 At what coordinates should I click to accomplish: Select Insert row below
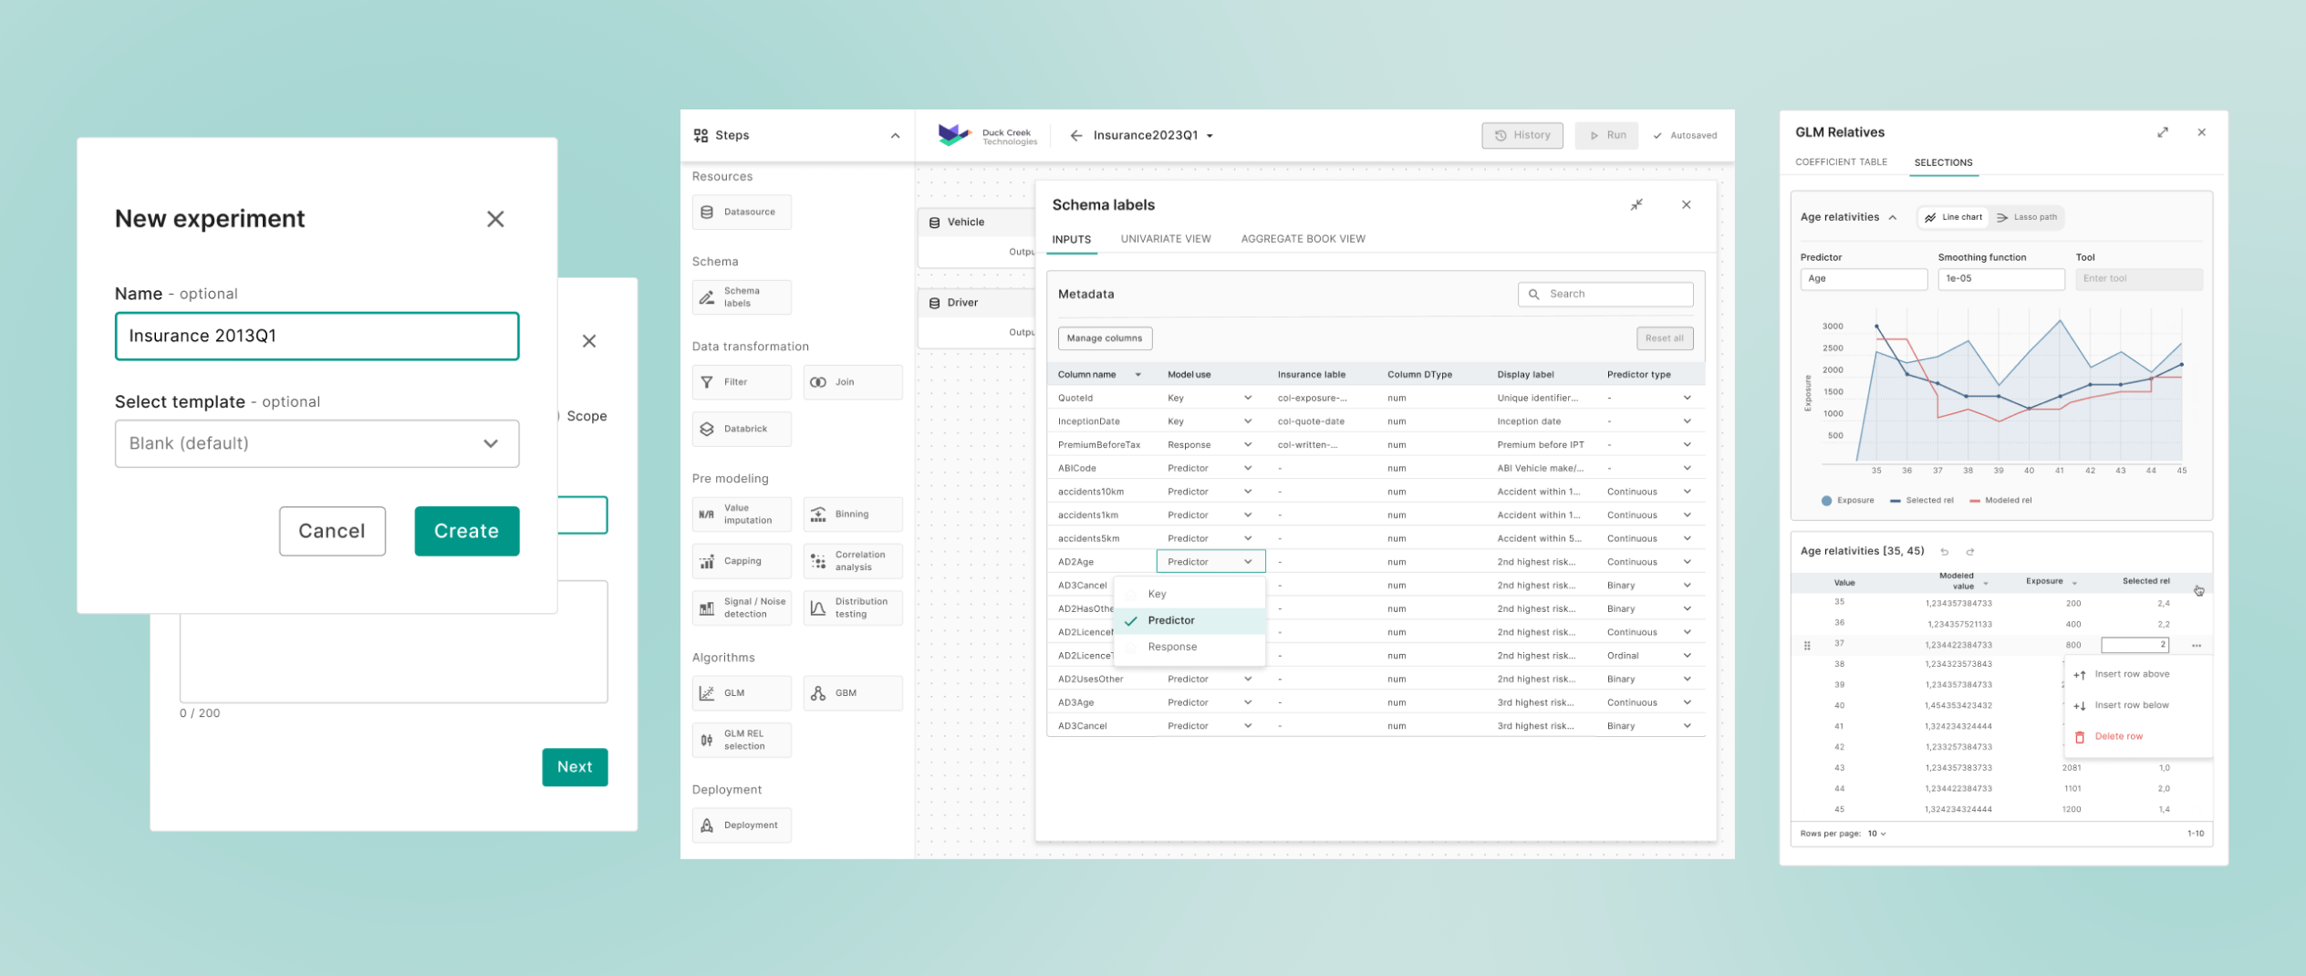pos(2138,706)
